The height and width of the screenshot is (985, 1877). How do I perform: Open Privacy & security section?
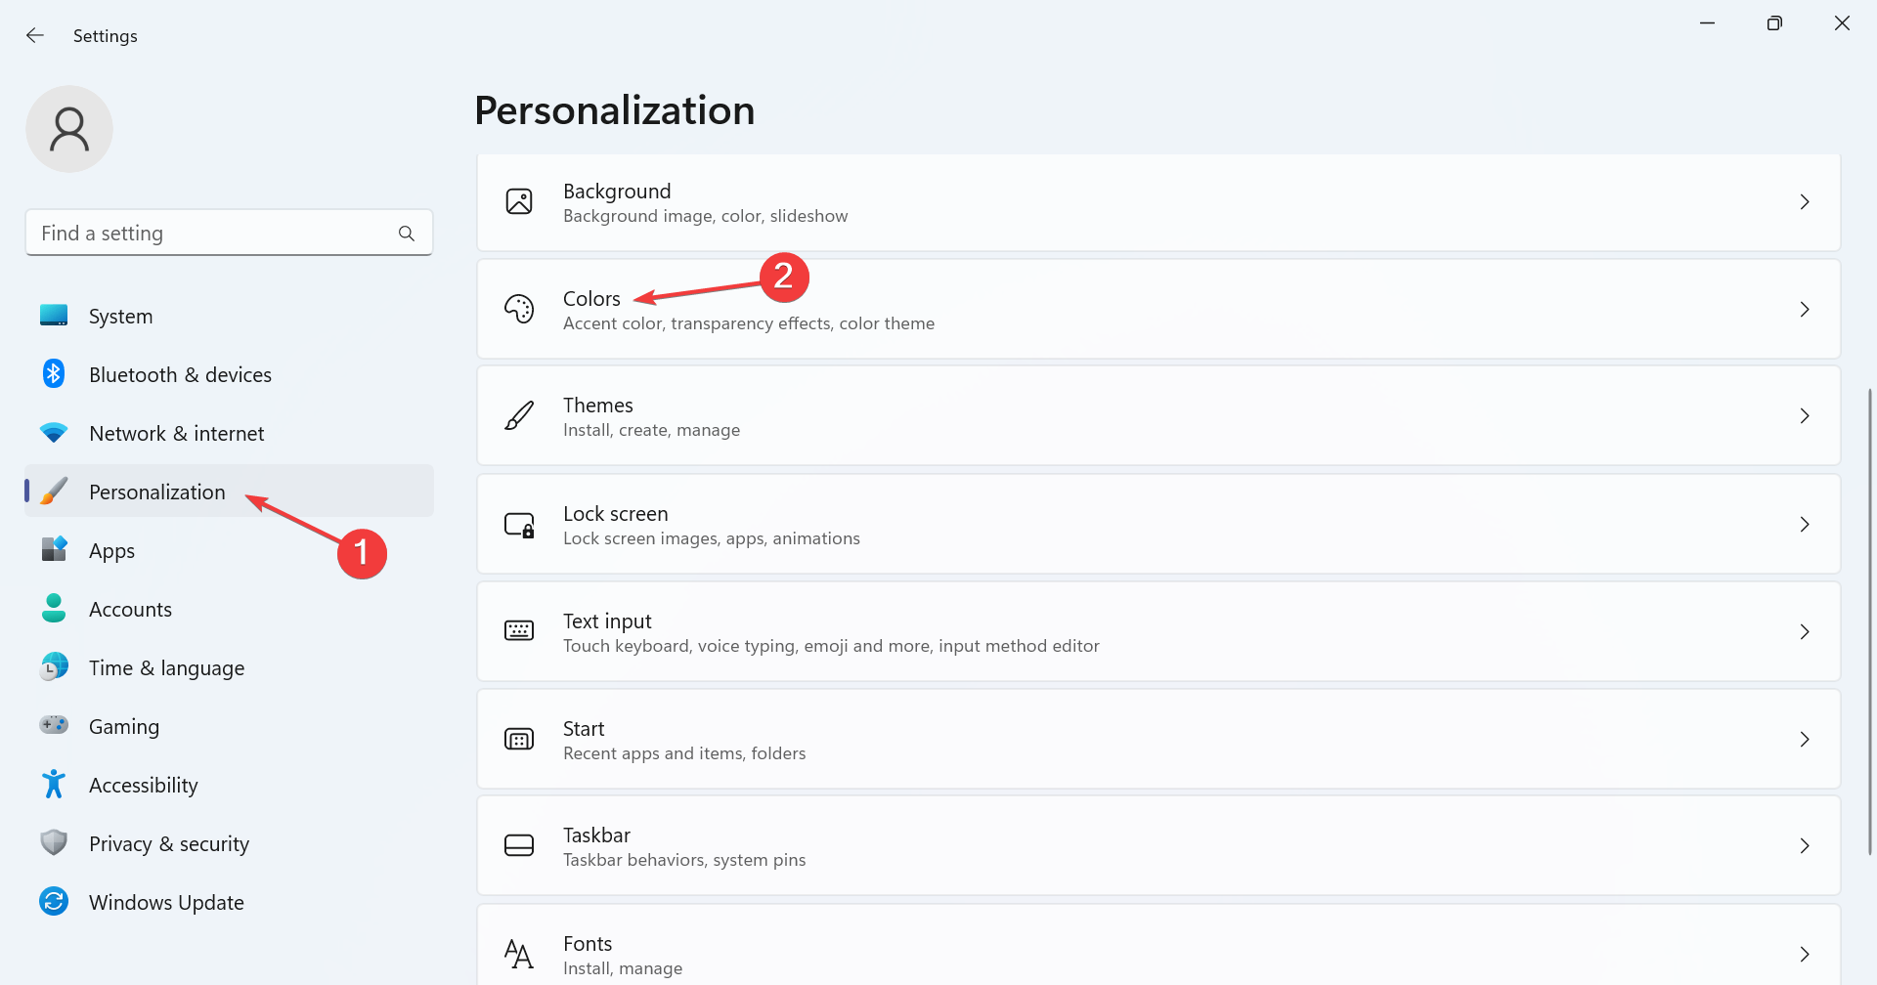coord(168,844)
